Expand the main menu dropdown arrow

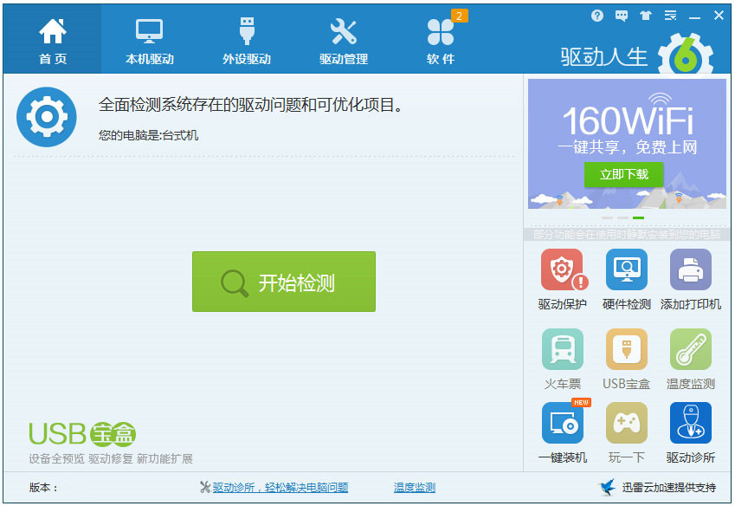coord(668,15)
